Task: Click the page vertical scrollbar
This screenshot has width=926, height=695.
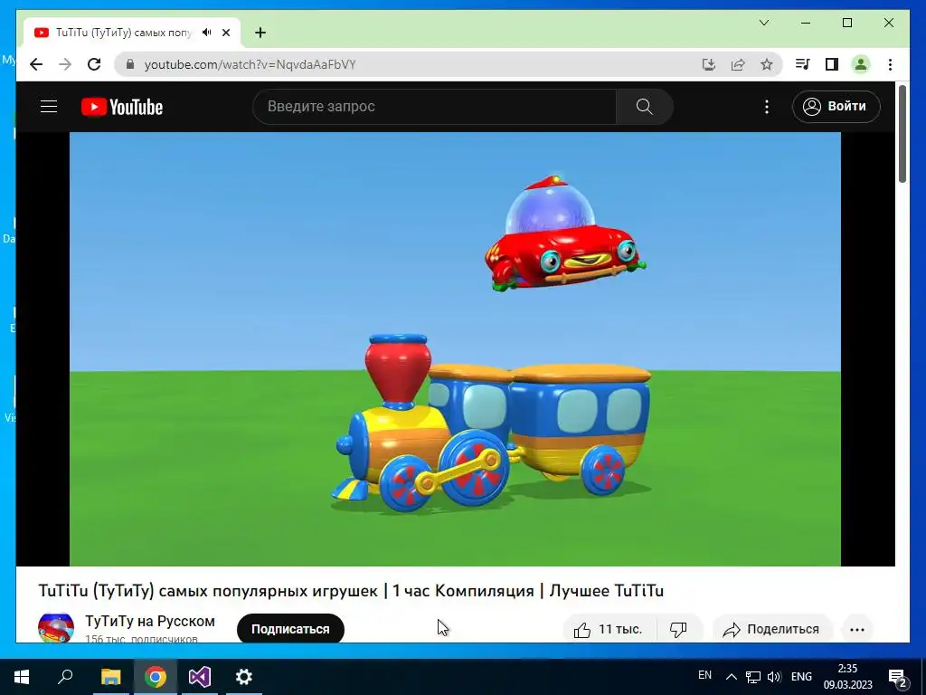Action: coord(902,135)
